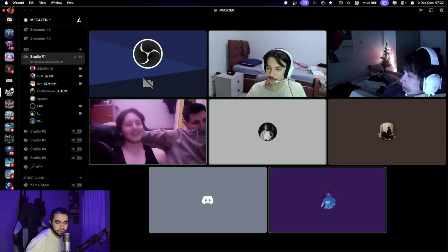This screenshot has height=252, width=448.
Task: Click the invite people icon beside MECAZEN
Action: click(79, 20)
